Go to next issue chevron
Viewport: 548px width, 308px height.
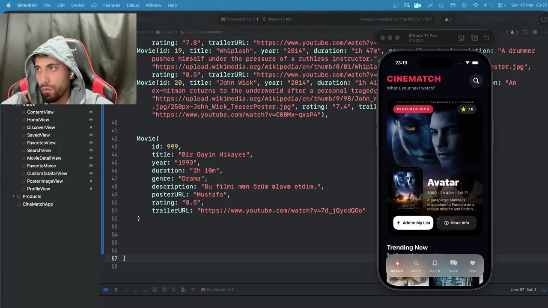[517, 32]
